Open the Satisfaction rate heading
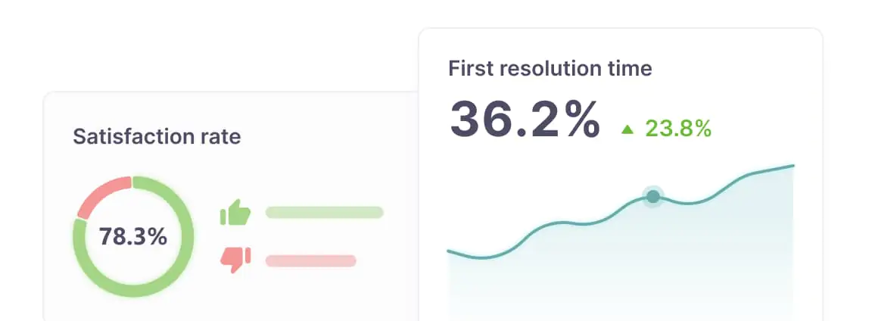Viewport: 878px width, 321px height. click(x=157, y=137)
